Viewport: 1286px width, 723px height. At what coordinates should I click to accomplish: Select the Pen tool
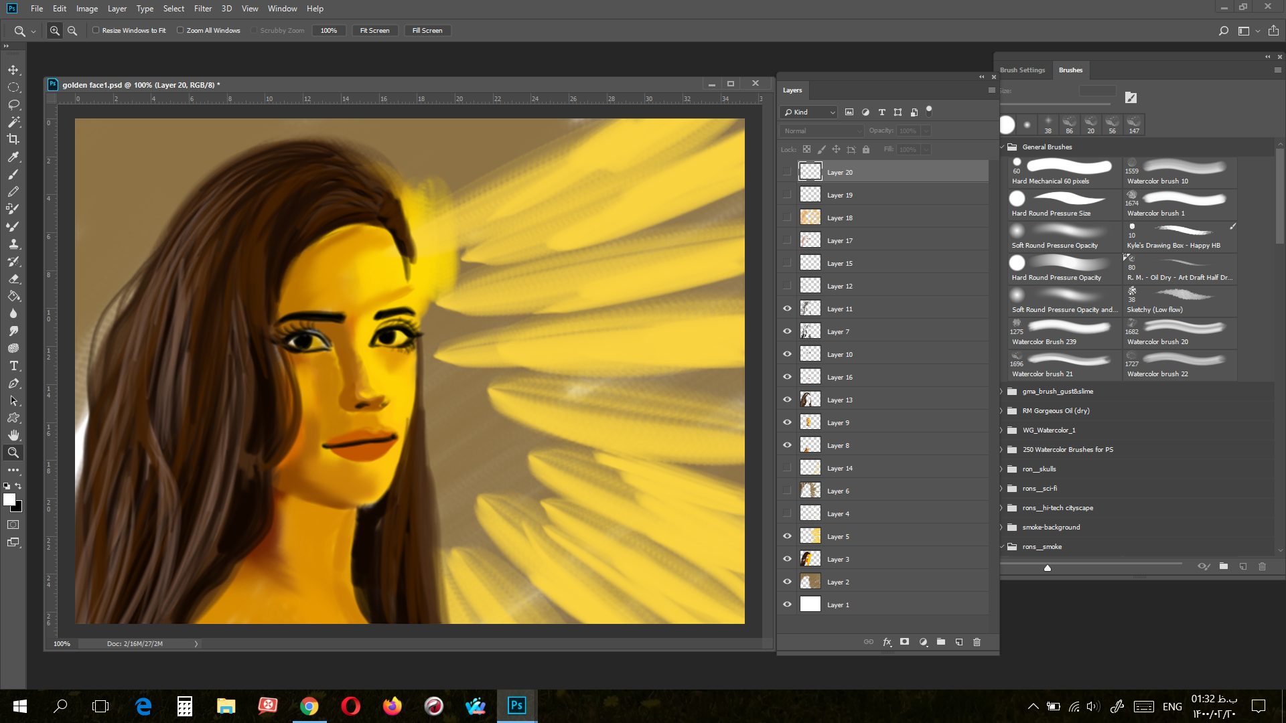click(x=13, y=383)
